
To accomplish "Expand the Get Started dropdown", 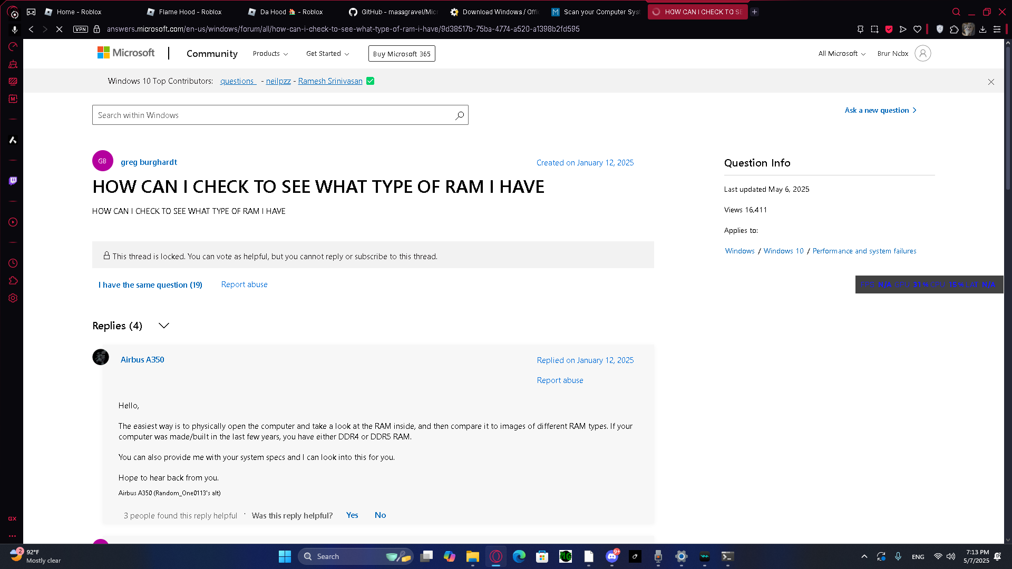I will tap(327, 54).
